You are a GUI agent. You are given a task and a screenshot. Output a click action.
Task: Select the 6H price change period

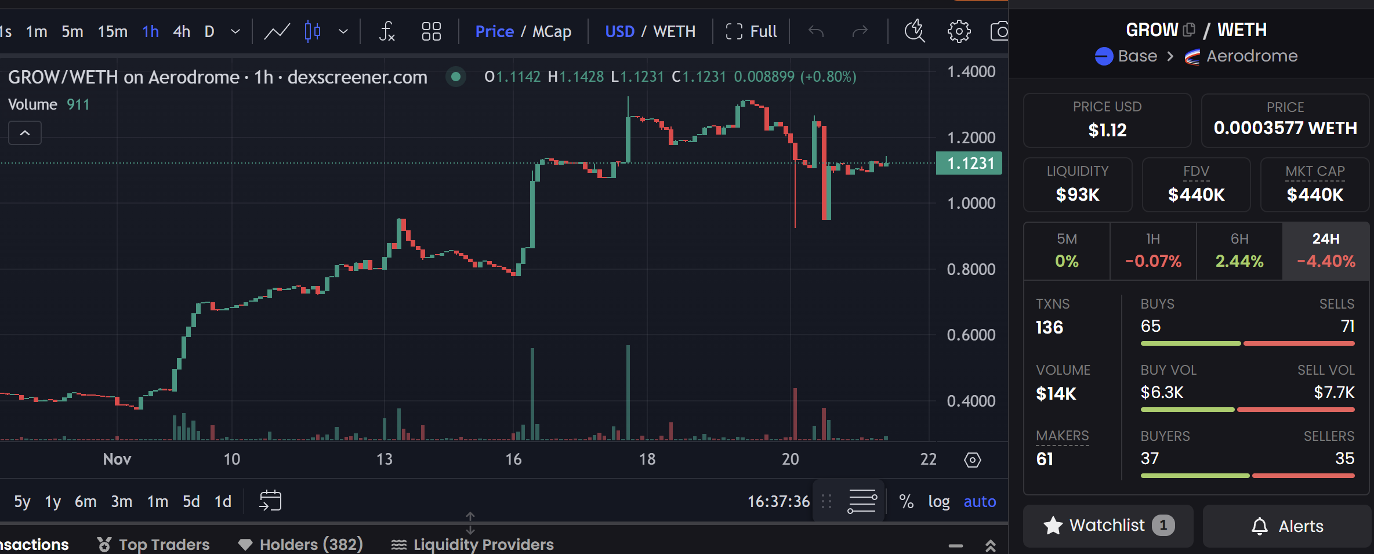(1239, 251)
